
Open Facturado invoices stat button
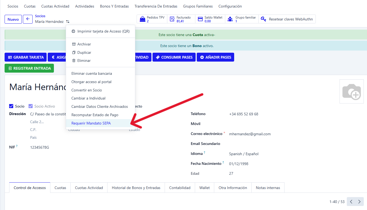[181, 19]
